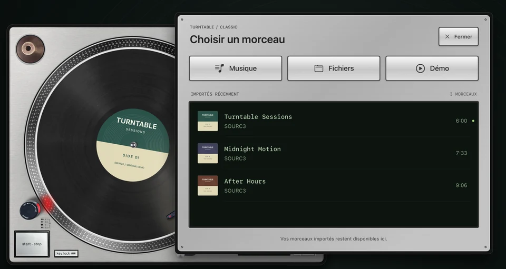Screen dimensions: 506x269
Task: Click the 7:33 duration value
Action: click(462, 153)
